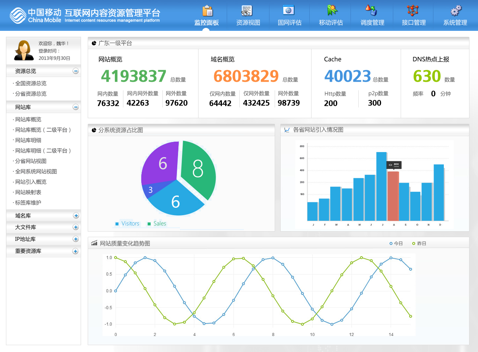Image resolution: width=478 pixels, height=352 pixels.
Task: Open the 系统管理 gears icon
Action: 455,10
